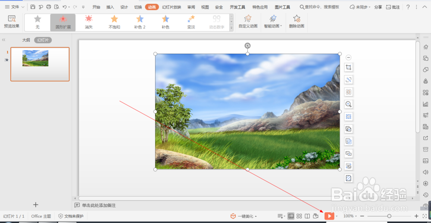Open print preview icon in quick toolbar
This screenshot has width=431, height=223.
pyautogui.click(x=56, y=7)
